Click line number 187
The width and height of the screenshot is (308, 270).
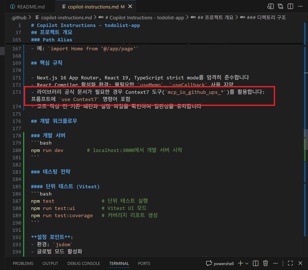click(x=17, y=201)
